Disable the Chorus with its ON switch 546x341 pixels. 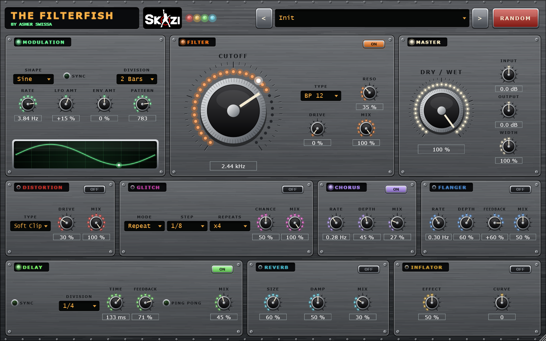pyautogui.click(x=396, y=189)
